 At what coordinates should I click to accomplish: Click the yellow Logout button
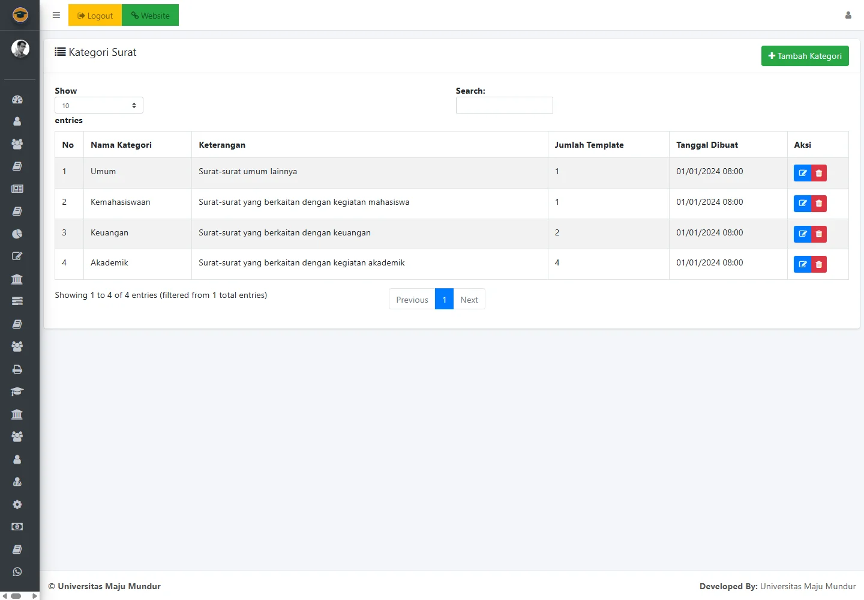tap(95, 16)
